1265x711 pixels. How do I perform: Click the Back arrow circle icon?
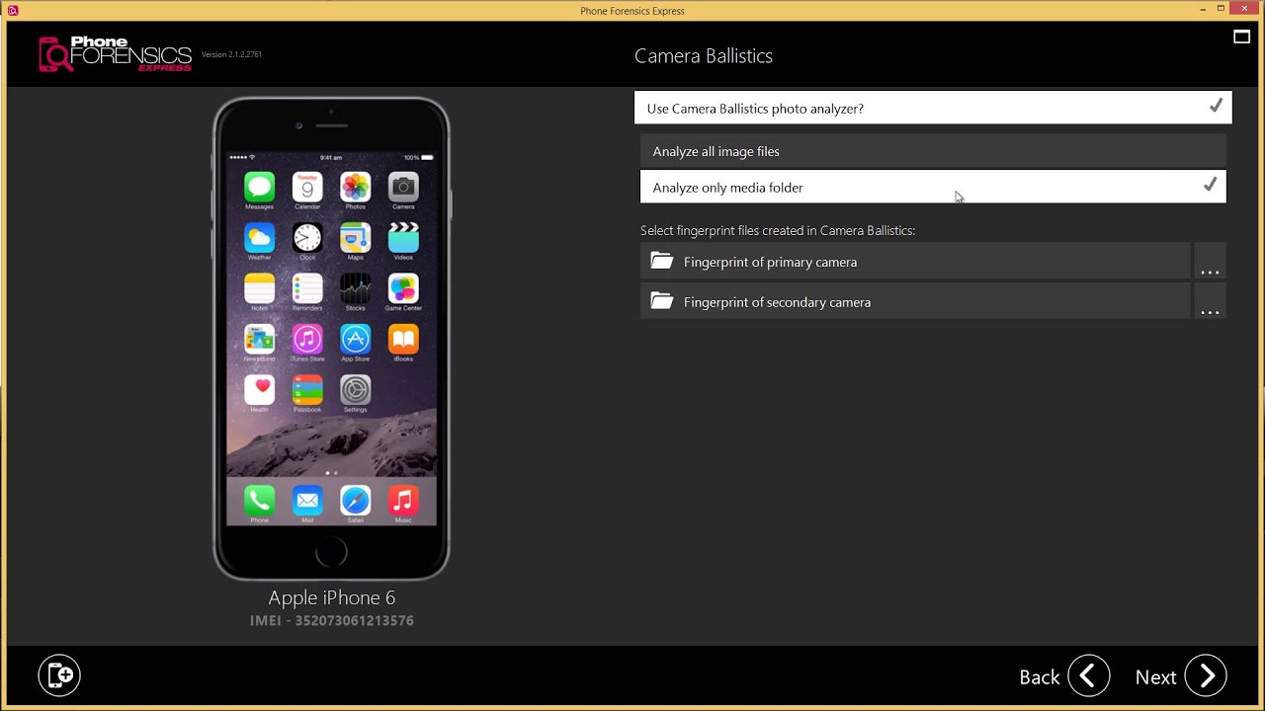point(1088,675)
